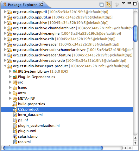
Task: Minimize the Package Explorer view
Action: [x=129, y=3]
